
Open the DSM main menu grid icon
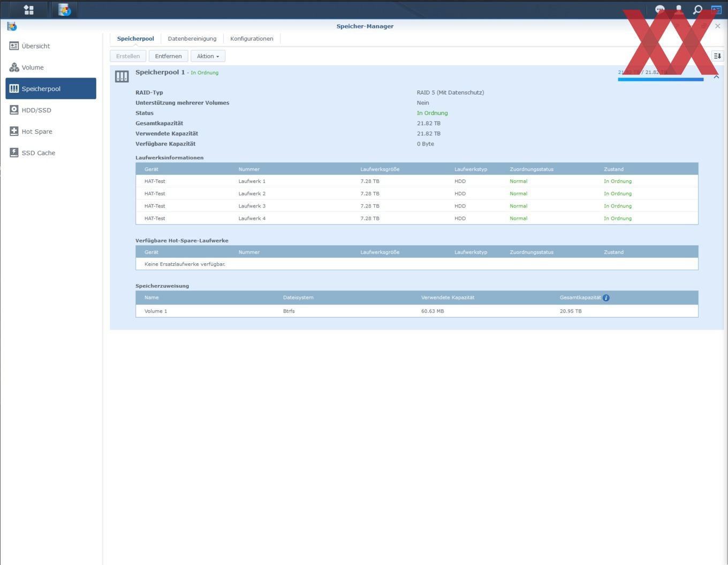click(29, 10)
